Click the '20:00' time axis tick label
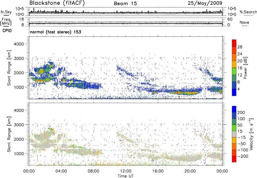The image size is (257, 178). (190, 171)
